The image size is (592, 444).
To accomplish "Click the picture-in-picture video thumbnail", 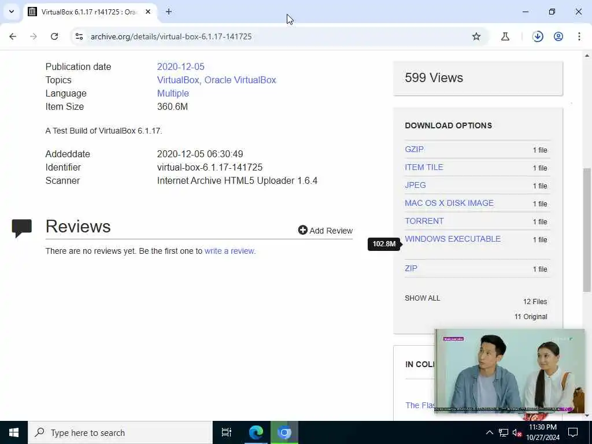I will pyautogui.click(x=510, y=371).
